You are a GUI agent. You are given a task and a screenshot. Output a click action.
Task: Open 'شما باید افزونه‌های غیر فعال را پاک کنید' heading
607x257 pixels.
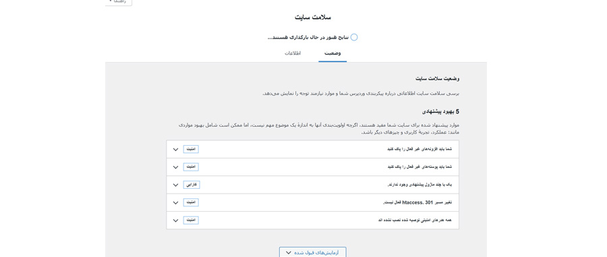420,149
